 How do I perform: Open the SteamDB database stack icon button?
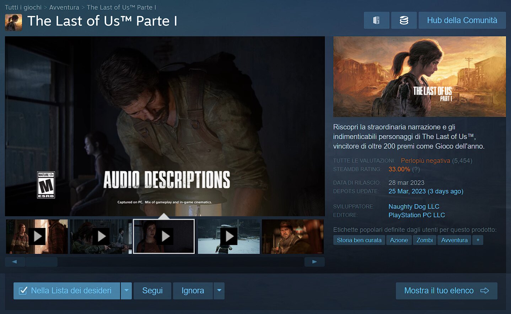404,20
